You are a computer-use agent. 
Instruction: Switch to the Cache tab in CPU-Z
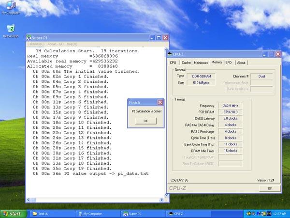186,62
